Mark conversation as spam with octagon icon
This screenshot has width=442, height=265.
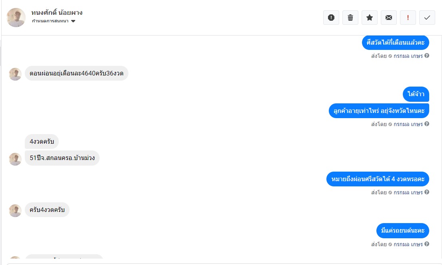(x=331, y=18)
